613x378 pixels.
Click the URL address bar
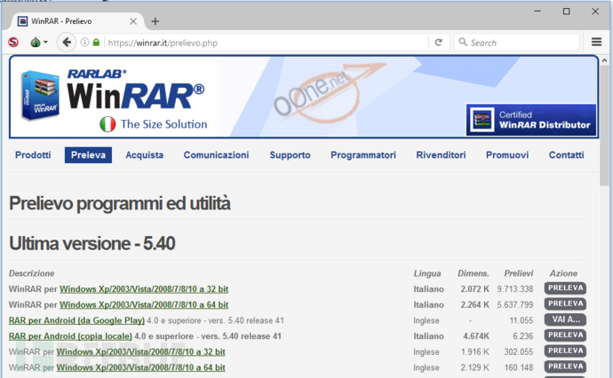[x=266, y=43]
